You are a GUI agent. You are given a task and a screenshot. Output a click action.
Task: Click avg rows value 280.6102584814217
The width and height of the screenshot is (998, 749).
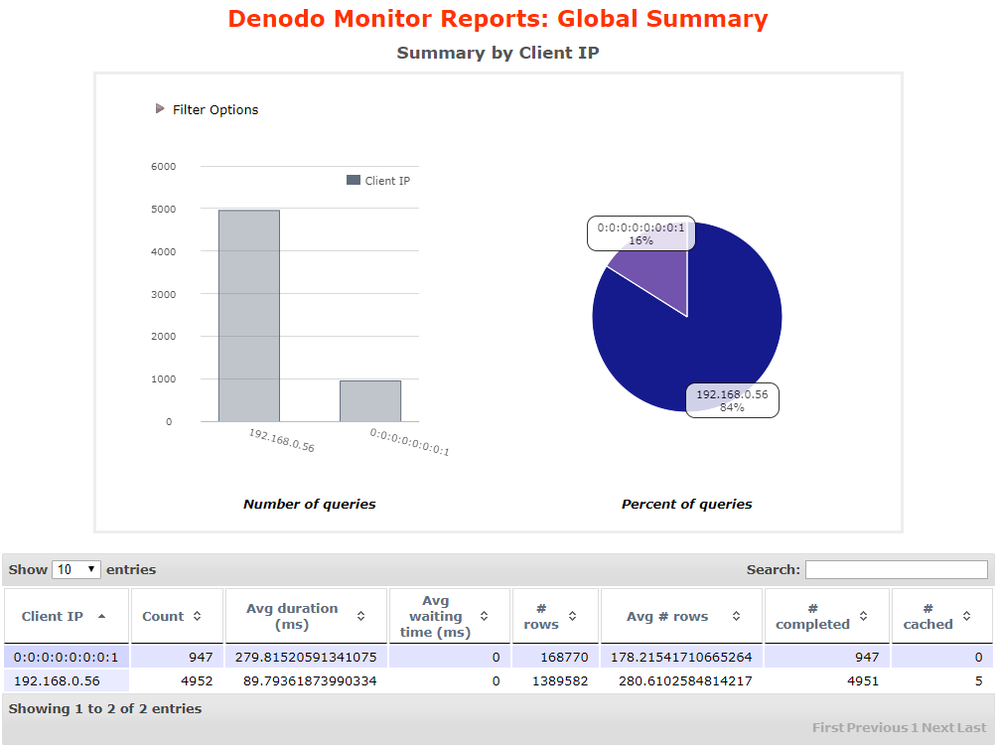(x=685, y=680)
